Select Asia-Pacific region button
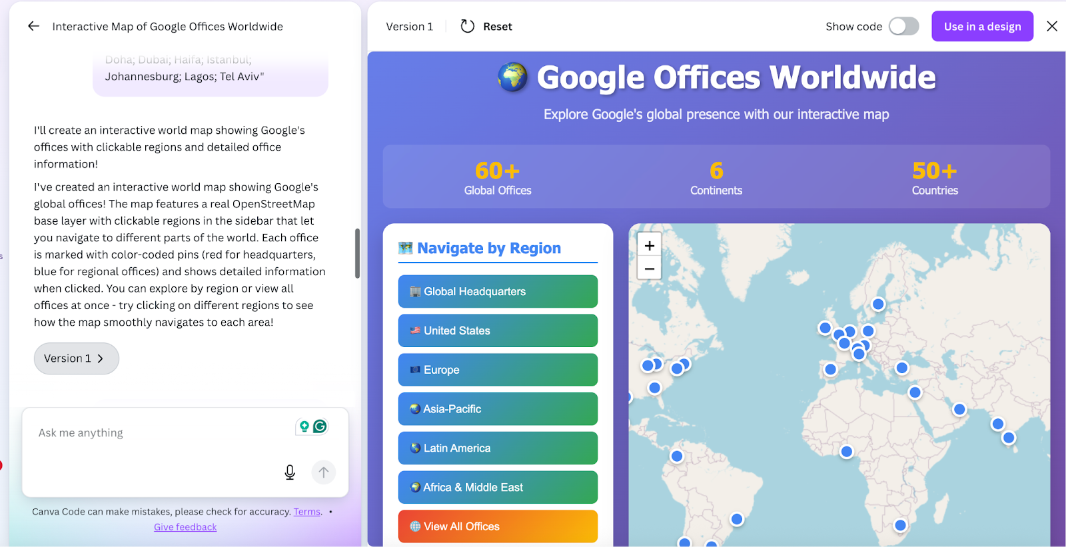Image resolution: width=1066 pixels, height=547 pixels. pos(498,409)
